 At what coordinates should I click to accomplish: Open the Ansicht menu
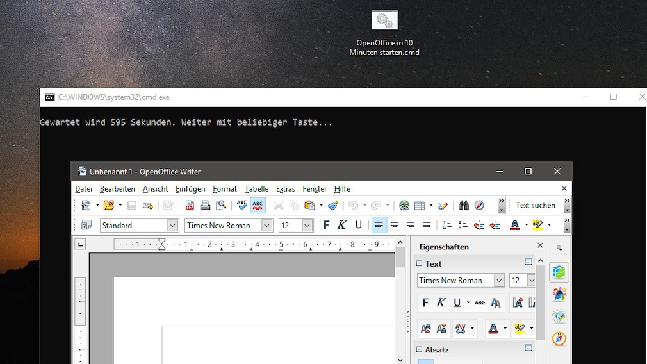tap(155, 188)
